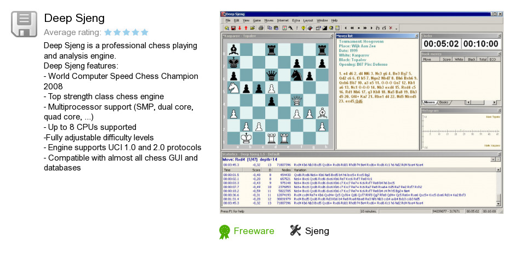Screen dimensions: 515x256
Task: Click the red floppy disk save icon
Action: [x=233, y=28]
